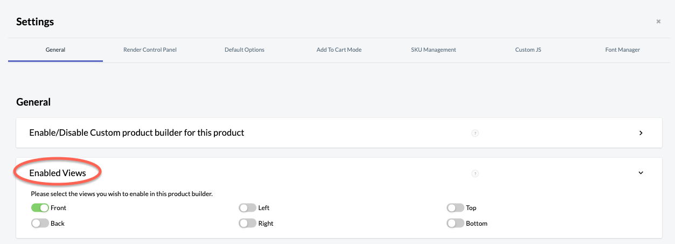Screen dimensions: 675x244
Task: Enable the Back view toggle
Action: [40, 223]
